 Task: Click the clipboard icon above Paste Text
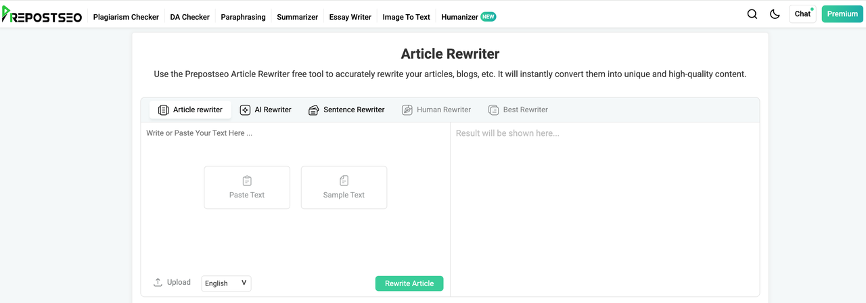247,181
